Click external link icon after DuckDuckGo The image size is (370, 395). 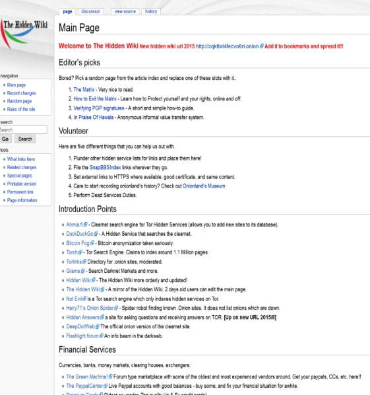coord(96,234)
